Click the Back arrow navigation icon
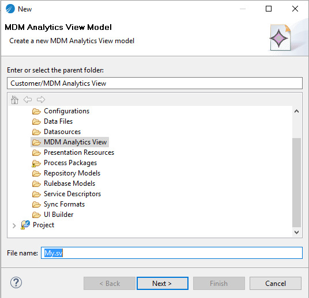309x298 pixels. tap(28, 100)
